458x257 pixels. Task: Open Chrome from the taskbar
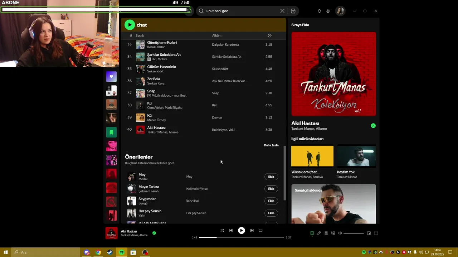[98, 252]
